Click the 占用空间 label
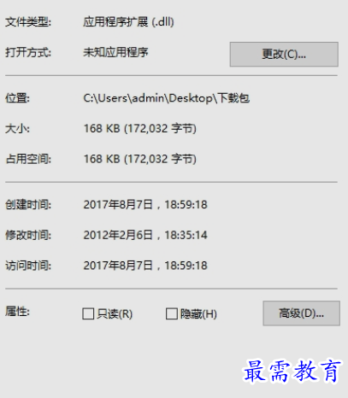 coord(28,159)
